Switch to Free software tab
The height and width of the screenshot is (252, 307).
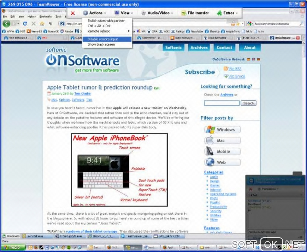[19, 38]
